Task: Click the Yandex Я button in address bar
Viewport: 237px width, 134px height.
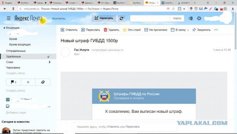Action: coord(13,9)
